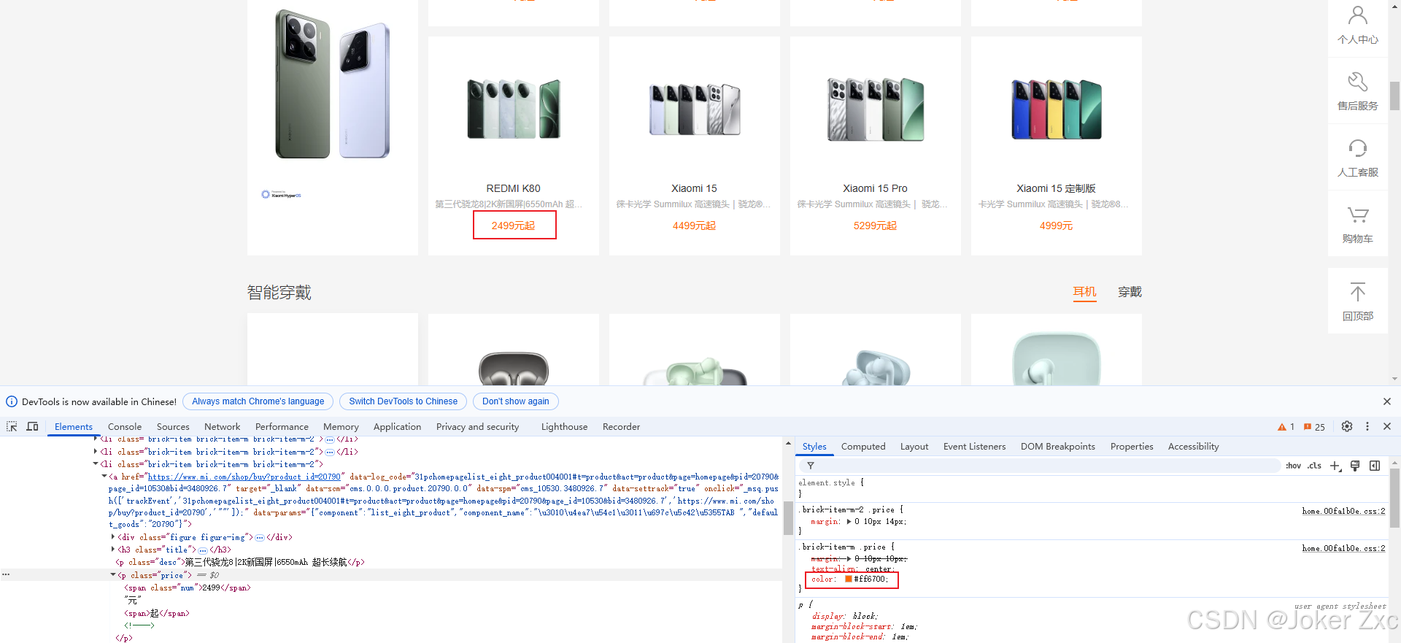Switch to the Sources tab
Screen dimensions: 1401x643
point(173,427)
